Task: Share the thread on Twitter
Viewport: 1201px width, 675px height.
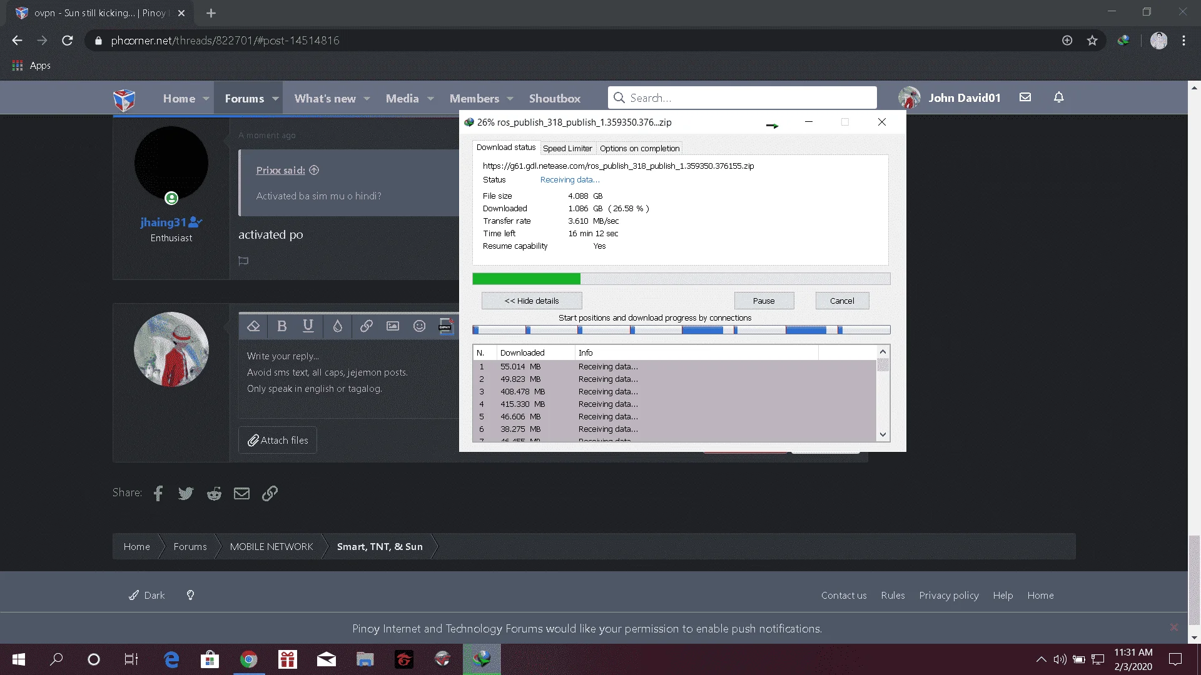Action: tap(186, 494)
